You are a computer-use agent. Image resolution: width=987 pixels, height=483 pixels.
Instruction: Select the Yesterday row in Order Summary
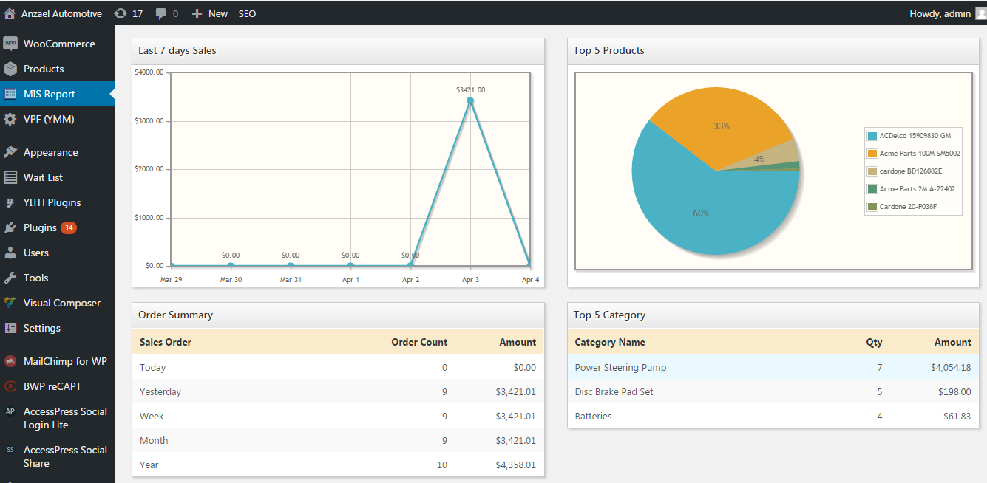[x=338, y=391]
